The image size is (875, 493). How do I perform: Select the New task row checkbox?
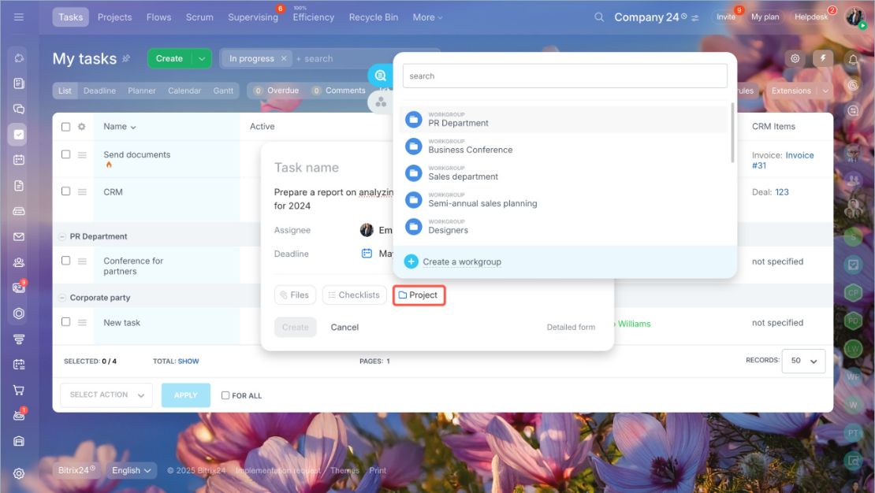pyautogui.click(x=66, y=322)
